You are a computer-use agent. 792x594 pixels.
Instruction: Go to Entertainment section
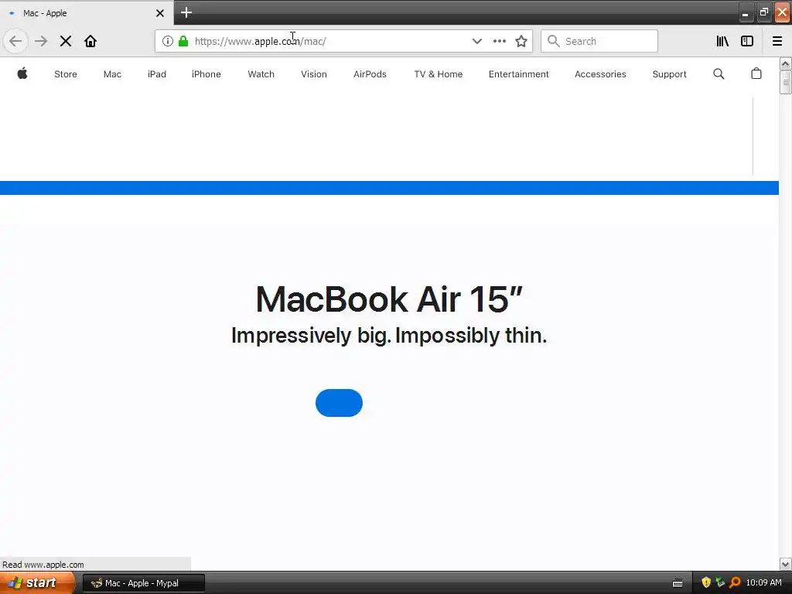519,74
